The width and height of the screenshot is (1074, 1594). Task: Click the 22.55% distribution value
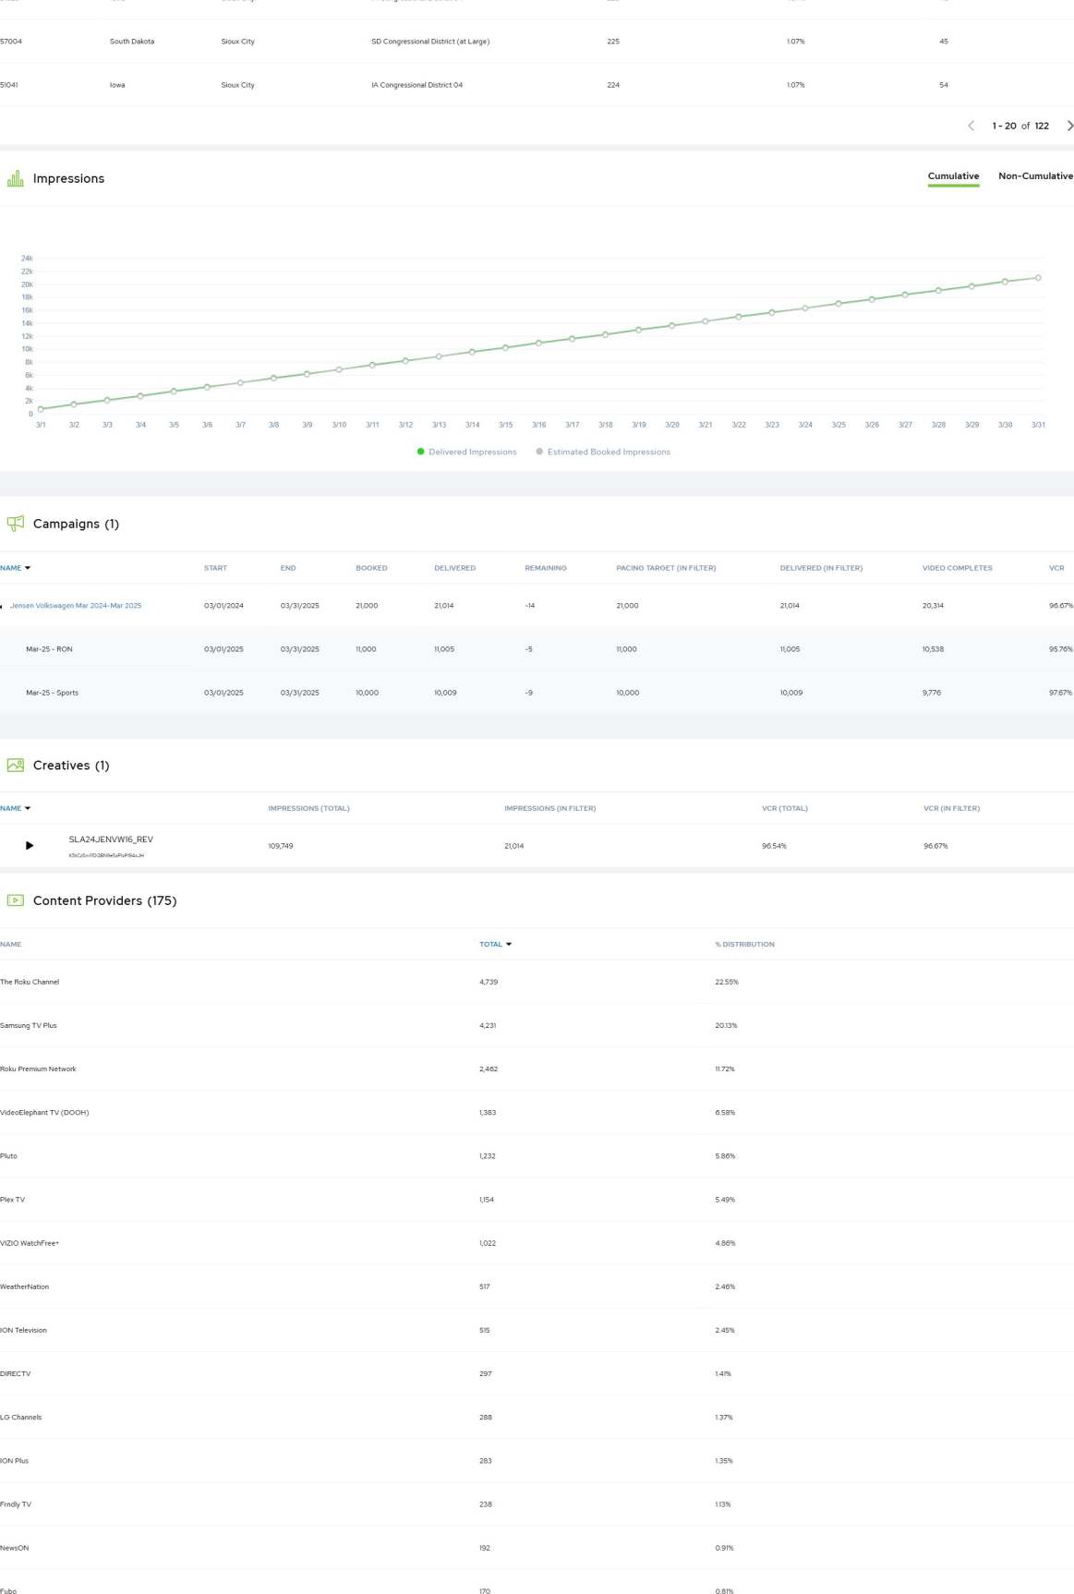(x=727, y=982)
